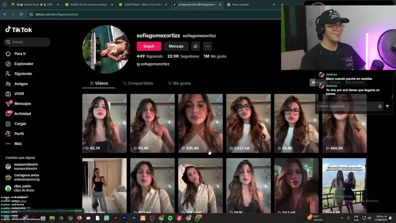Image resolution: width=396 pixels, height=223 pixels.
Task: Open the Explorador compass section
Action: click(x=19, y=64)
